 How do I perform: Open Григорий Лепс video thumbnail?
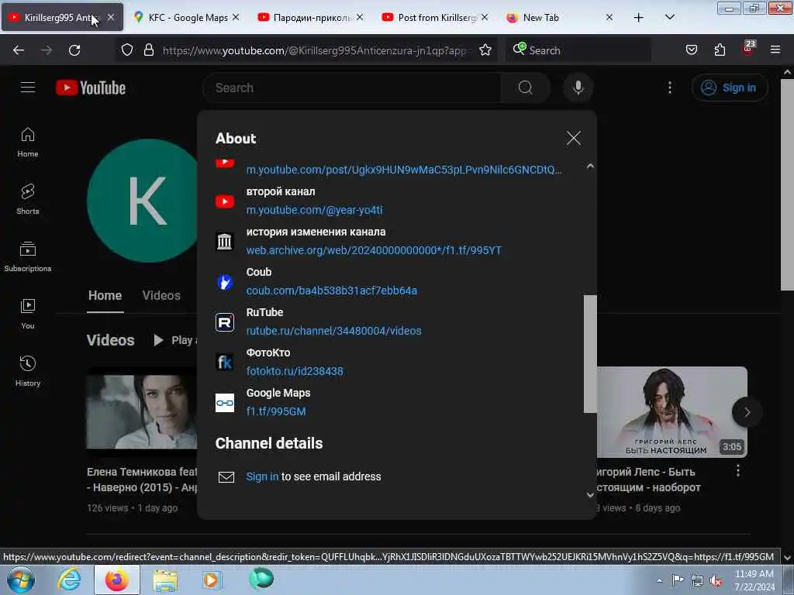672,412
